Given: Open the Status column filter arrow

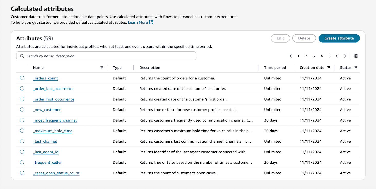Looking at the screenshot, I should pos(356,67).
